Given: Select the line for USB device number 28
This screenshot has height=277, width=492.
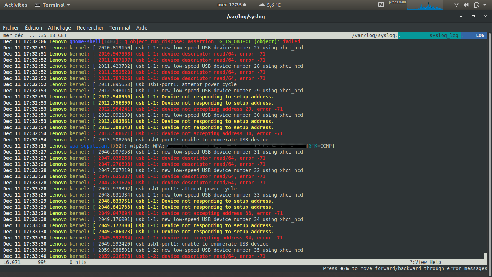Looking at the screenshot, I should point(153,66).
